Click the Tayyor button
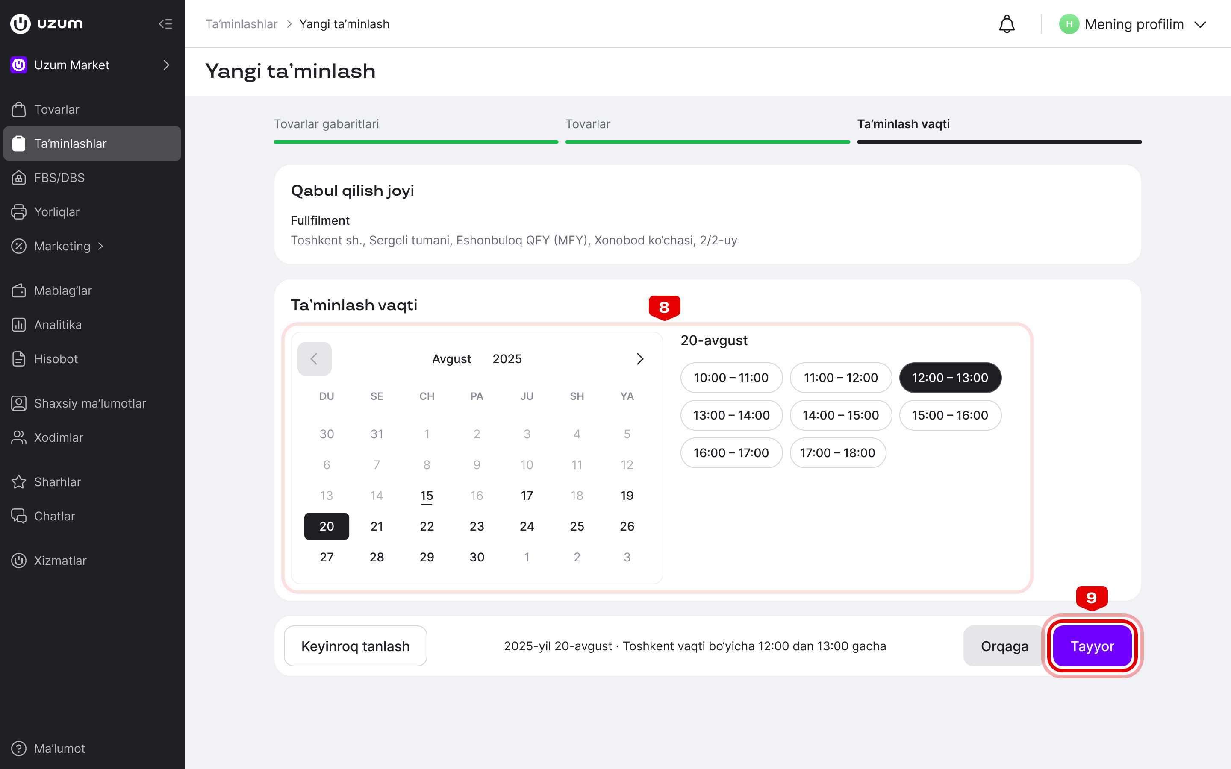 [1092, 646]
